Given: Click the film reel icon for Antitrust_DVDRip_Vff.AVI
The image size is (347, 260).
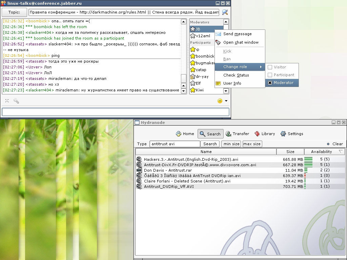Looking at the screenshot, I should tap(139, 187).
